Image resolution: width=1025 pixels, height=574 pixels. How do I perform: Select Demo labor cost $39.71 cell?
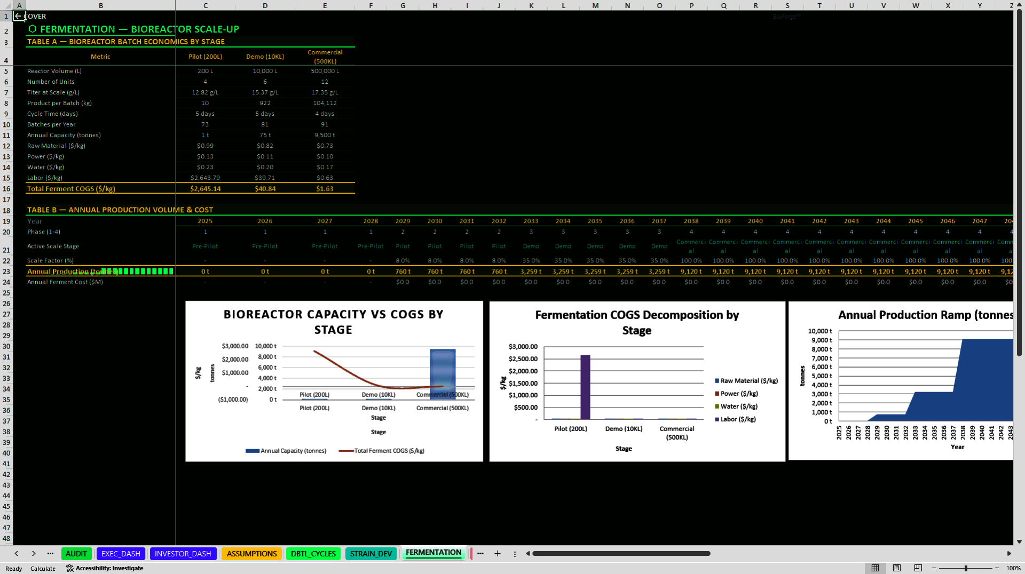[265, 178]
